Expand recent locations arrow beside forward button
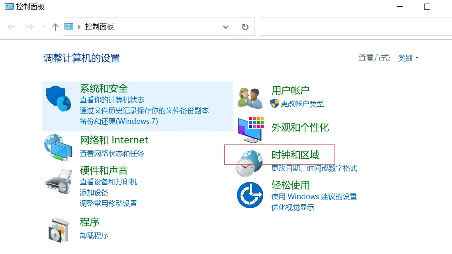The height and width of the screenshot is (254, 452). click(x=43, y=27)
